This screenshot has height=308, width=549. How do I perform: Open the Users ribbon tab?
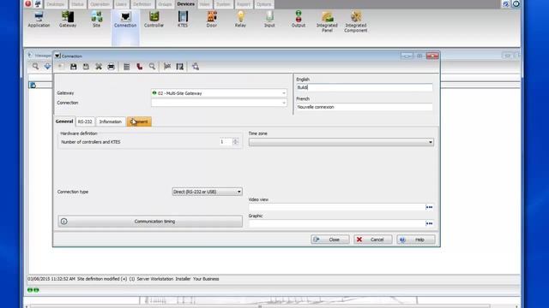point(122,4)
